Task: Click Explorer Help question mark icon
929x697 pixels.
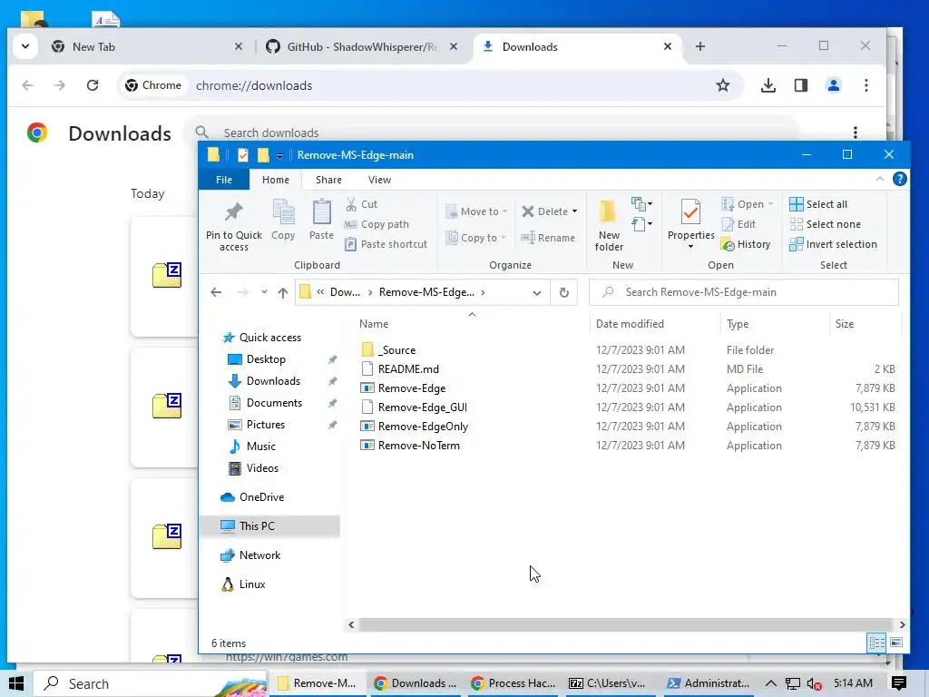Action: click(x=899, y=179)
